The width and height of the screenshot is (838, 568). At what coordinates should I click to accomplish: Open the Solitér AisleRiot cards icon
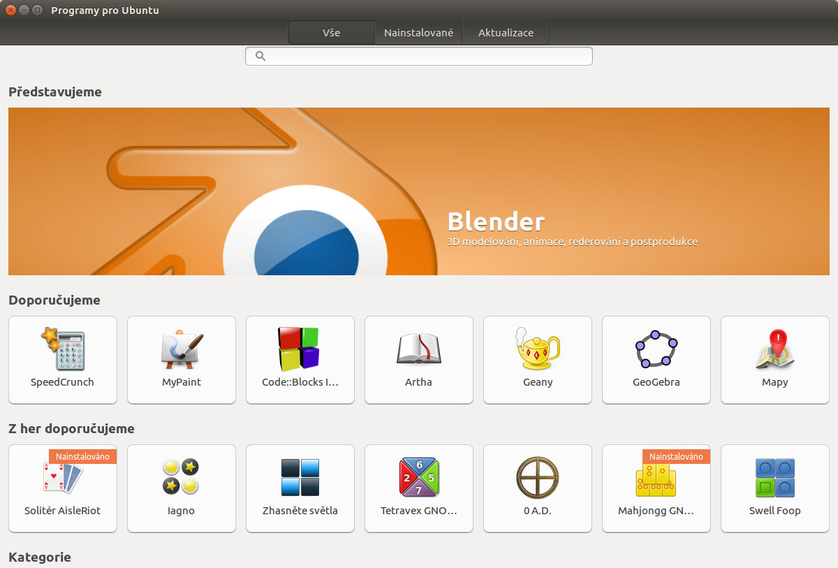(x=63, y=477)
